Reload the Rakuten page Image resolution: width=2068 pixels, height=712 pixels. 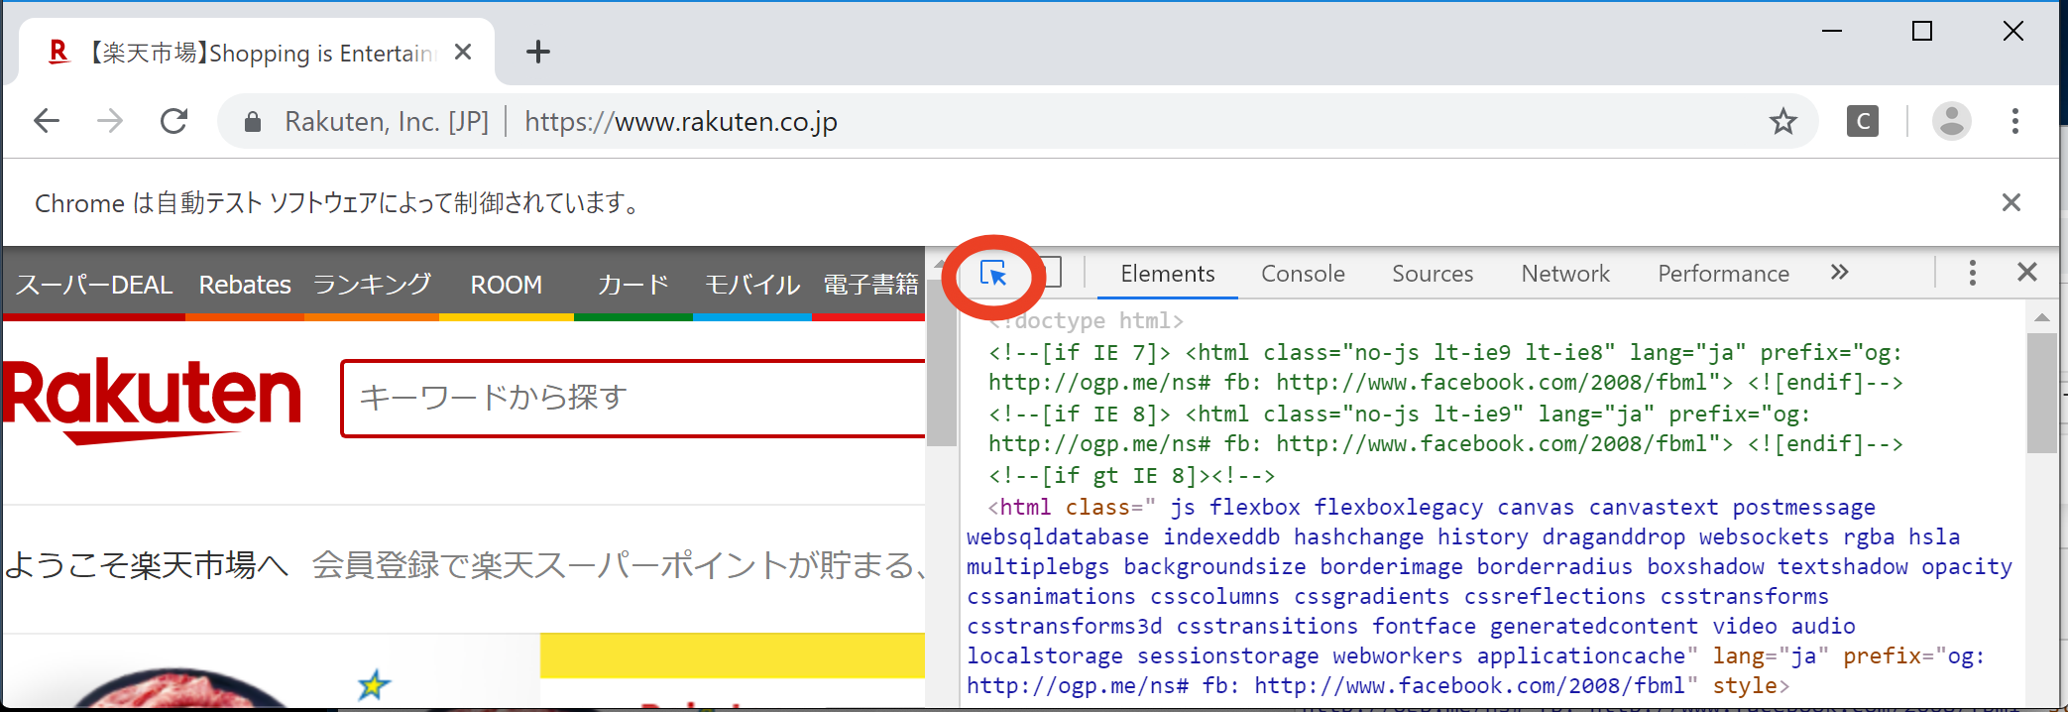[x=174, y=121]
